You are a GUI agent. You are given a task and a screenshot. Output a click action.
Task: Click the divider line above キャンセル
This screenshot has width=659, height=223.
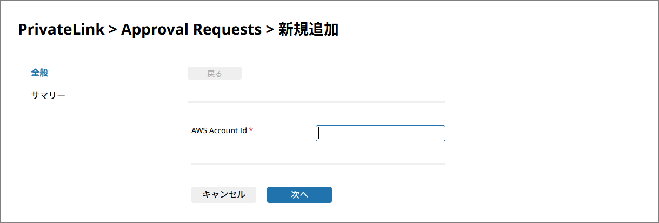[x=318, y=163]
